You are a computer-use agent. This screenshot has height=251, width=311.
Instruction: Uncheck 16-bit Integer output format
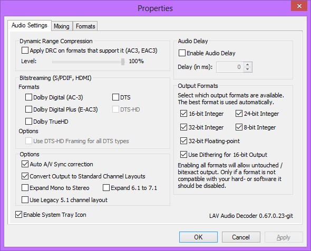pos(183,114)
